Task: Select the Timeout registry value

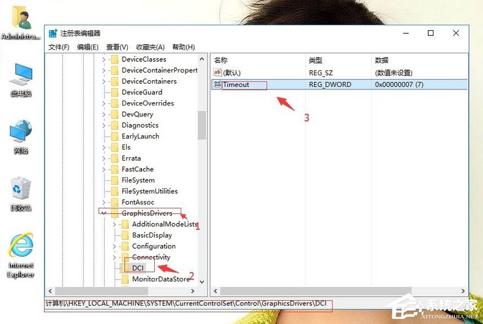Action: click(x=238, y=84)
